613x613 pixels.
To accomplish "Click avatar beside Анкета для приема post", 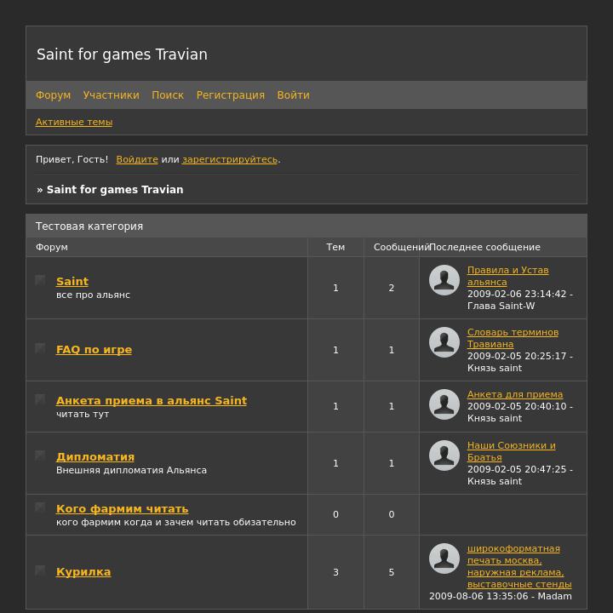I will tap(444, 404).
